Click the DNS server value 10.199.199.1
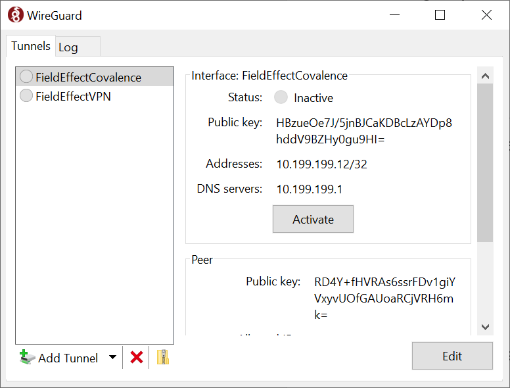 [x=310, y=189]
